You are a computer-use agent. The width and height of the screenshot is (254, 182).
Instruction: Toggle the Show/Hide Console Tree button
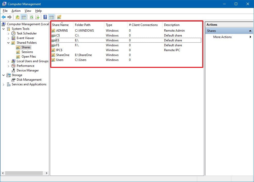pos(23,17)
